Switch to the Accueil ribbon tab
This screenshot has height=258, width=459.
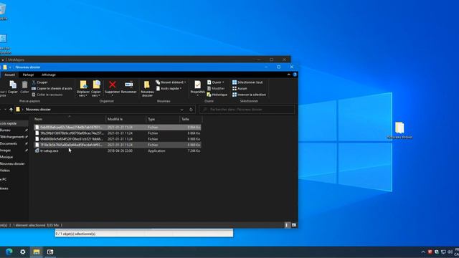click(9, 75)
